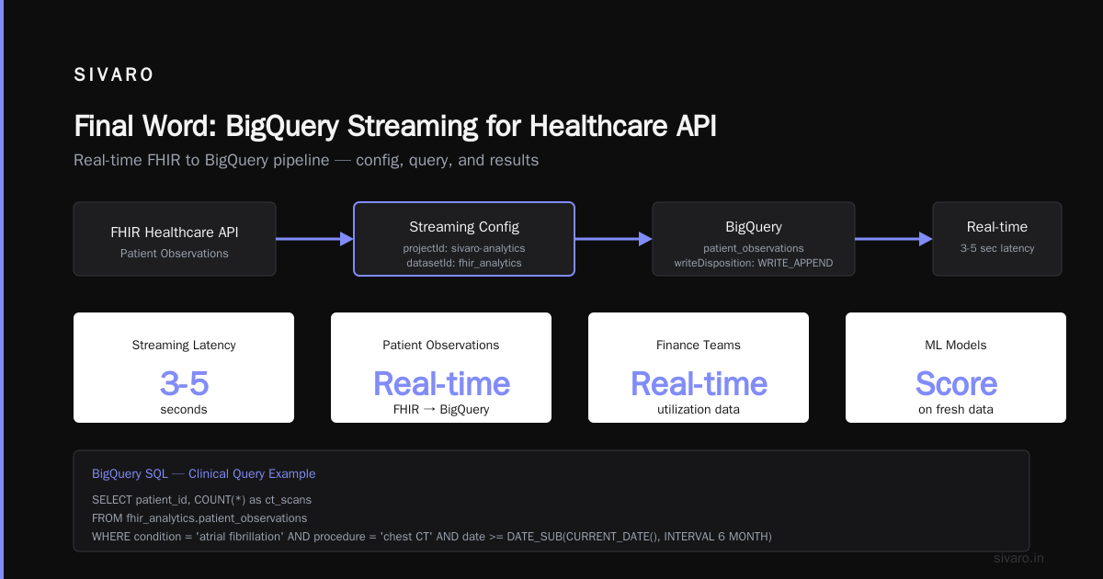Open the ML Models Score card

coord(956,368)
